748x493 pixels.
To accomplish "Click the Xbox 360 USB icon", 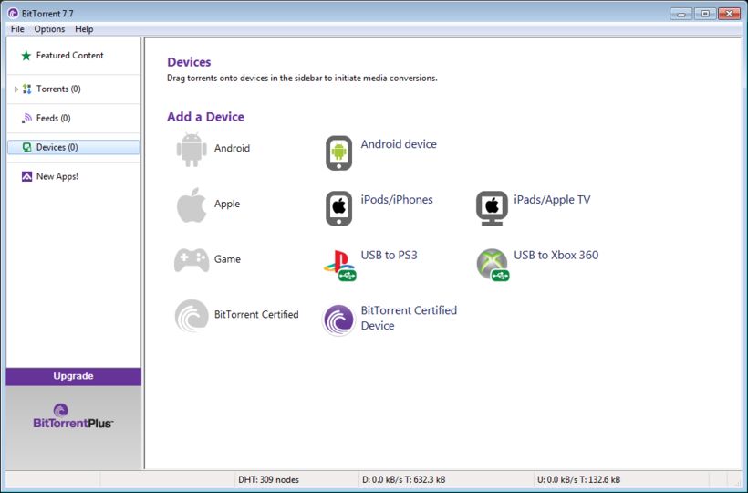I will point(493,265).
